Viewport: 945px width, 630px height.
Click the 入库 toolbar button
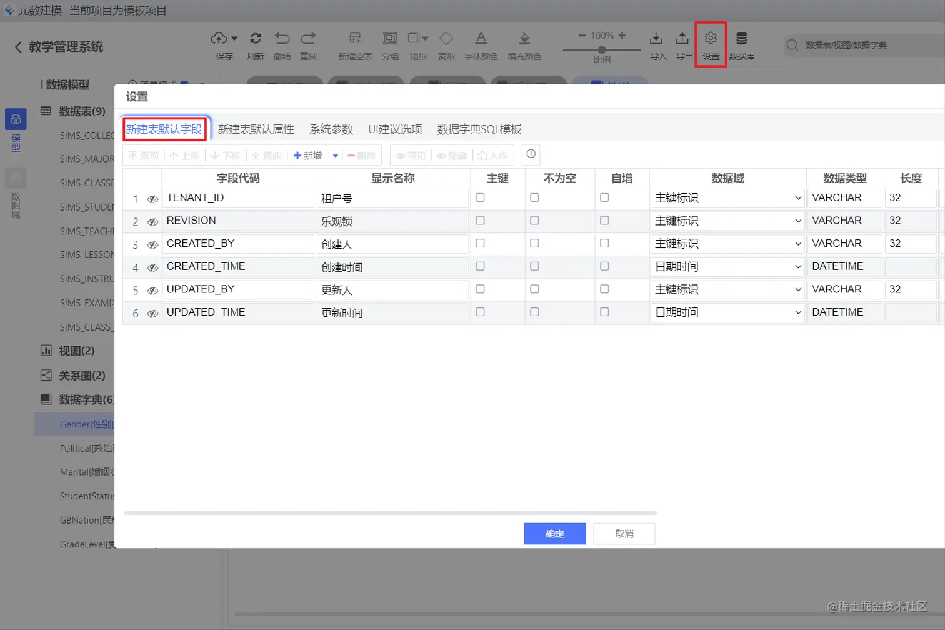(x=493, y=156)
